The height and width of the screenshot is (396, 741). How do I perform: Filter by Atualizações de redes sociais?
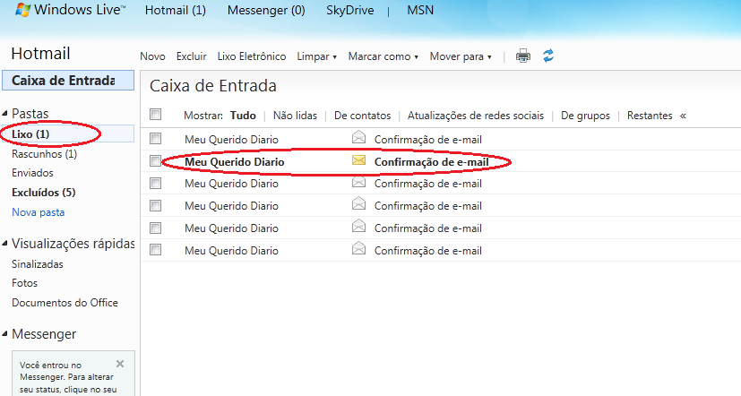pyautogui.click(x=476, y=116)
